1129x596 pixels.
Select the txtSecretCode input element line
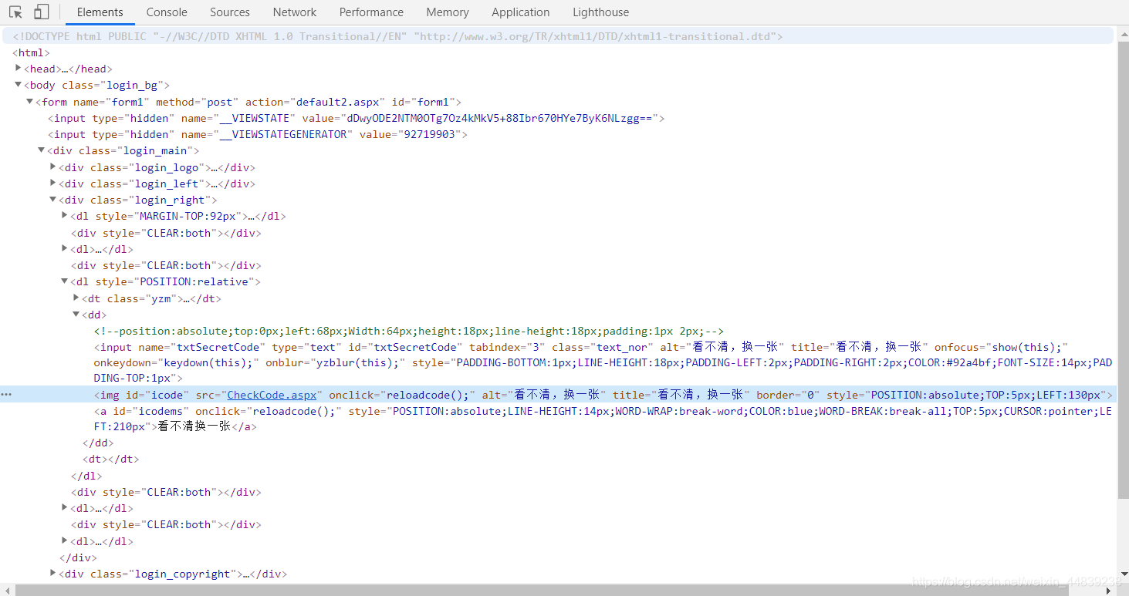coord(603,362)
